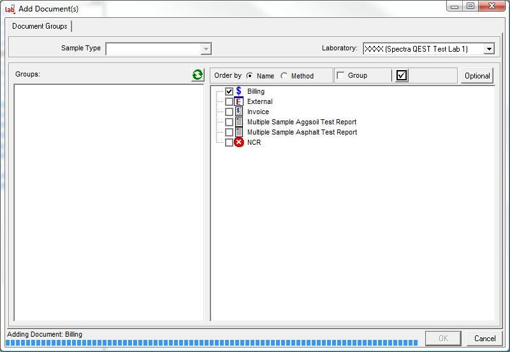Switch to the Document Groups tab
This screenshot has height=352, width=510.
[40, 26]
